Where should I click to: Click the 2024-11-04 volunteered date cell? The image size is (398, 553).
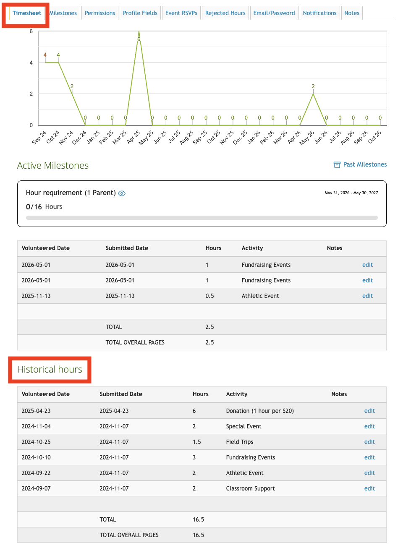[x=36, y=426]
